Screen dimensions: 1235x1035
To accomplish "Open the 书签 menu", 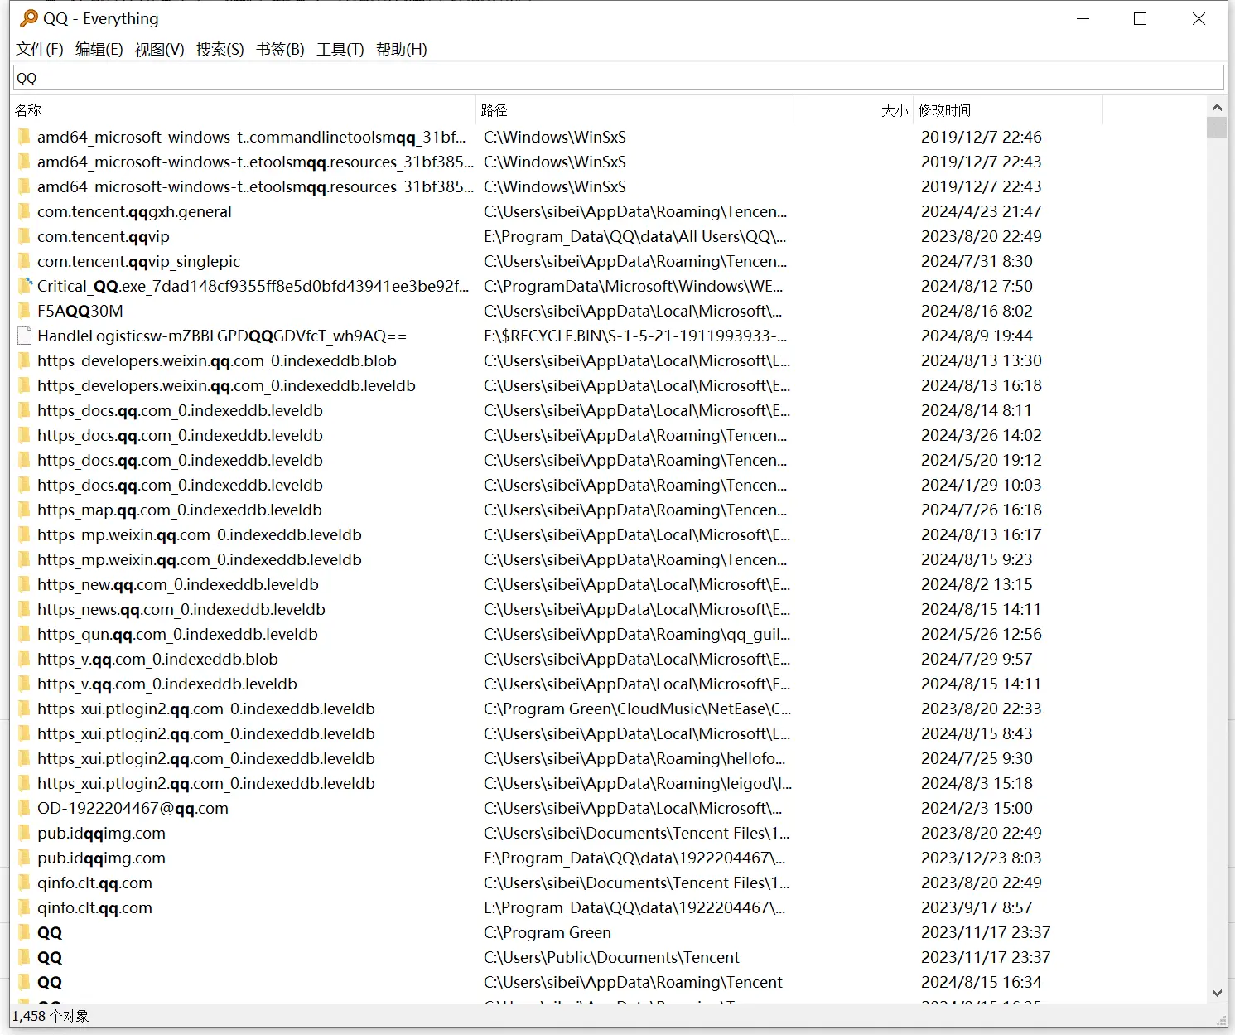I will click(x=279, y=49).
